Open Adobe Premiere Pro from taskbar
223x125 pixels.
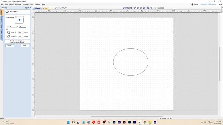[134, 122]
